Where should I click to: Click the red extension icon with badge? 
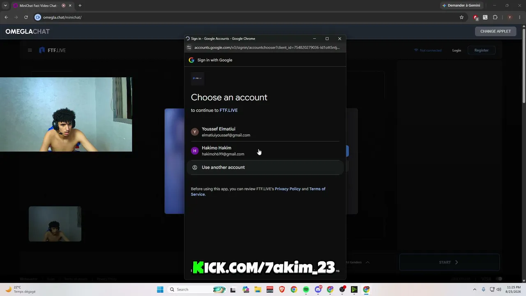[x=475, y=17]
